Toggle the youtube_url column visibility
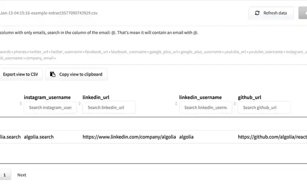 (x=235, y=52)
